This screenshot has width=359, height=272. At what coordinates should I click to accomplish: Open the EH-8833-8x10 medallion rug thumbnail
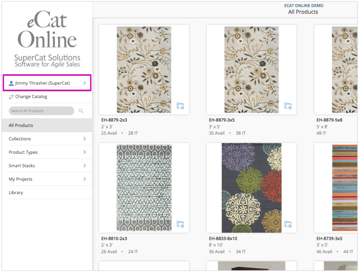click(252, 188)
